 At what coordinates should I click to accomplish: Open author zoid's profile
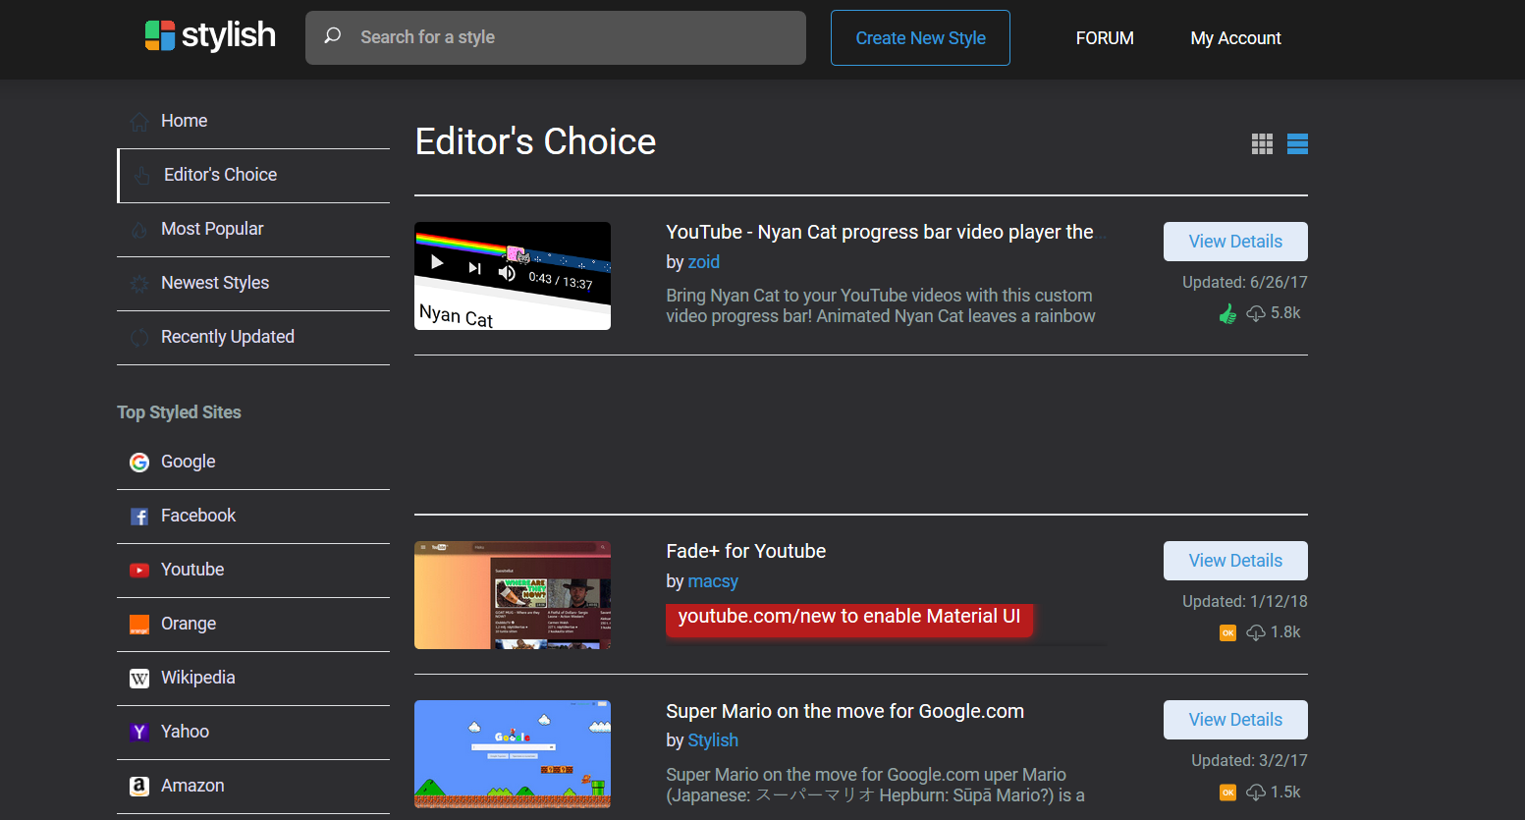pyautogui.click(x=704, y=262)
